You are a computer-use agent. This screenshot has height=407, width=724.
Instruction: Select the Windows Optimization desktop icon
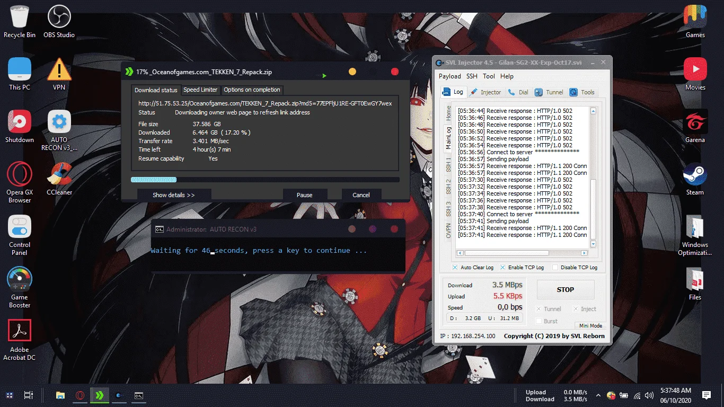pyautogui.click(x=695, y=235)
